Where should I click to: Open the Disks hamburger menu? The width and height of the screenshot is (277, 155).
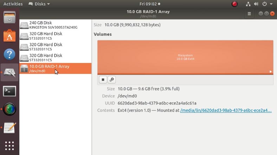tap(249, 14)
